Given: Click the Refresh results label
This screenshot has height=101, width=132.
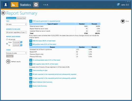Looking at the screenshot, I should coord(16,62).
